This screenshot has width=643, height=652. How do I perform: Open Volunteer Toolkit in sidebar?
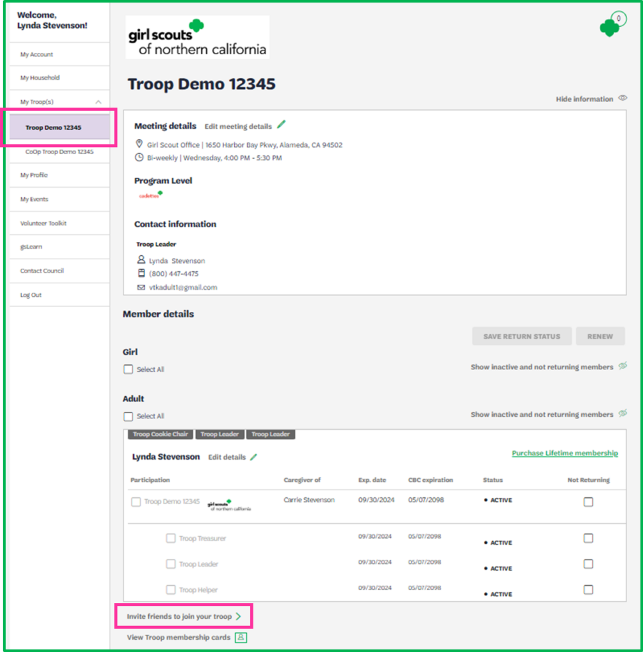coord(59,223)
